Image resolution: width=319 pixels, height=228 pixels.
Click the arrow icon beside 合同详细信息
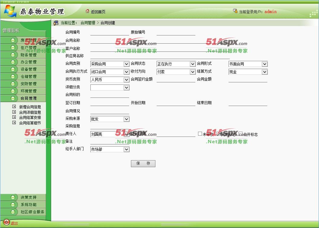click(14, 112)
